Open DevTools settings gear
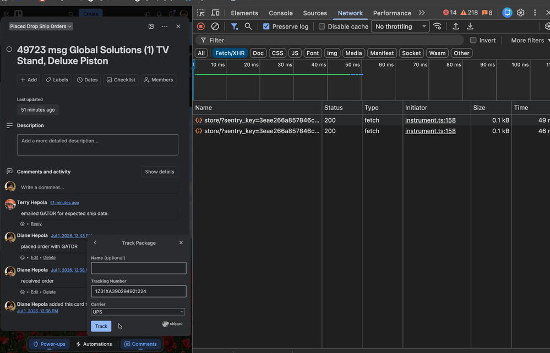This screenshot has width=550, height=353. 520,13
